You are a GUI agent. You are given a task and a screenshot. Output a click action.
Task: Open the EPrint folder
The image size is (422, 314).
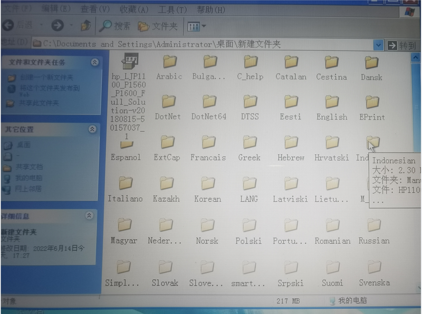point(372,102)
